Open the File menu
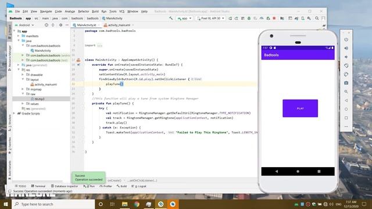Image resolution: width=372 pixels, height=209 pixels. point(17,12)
